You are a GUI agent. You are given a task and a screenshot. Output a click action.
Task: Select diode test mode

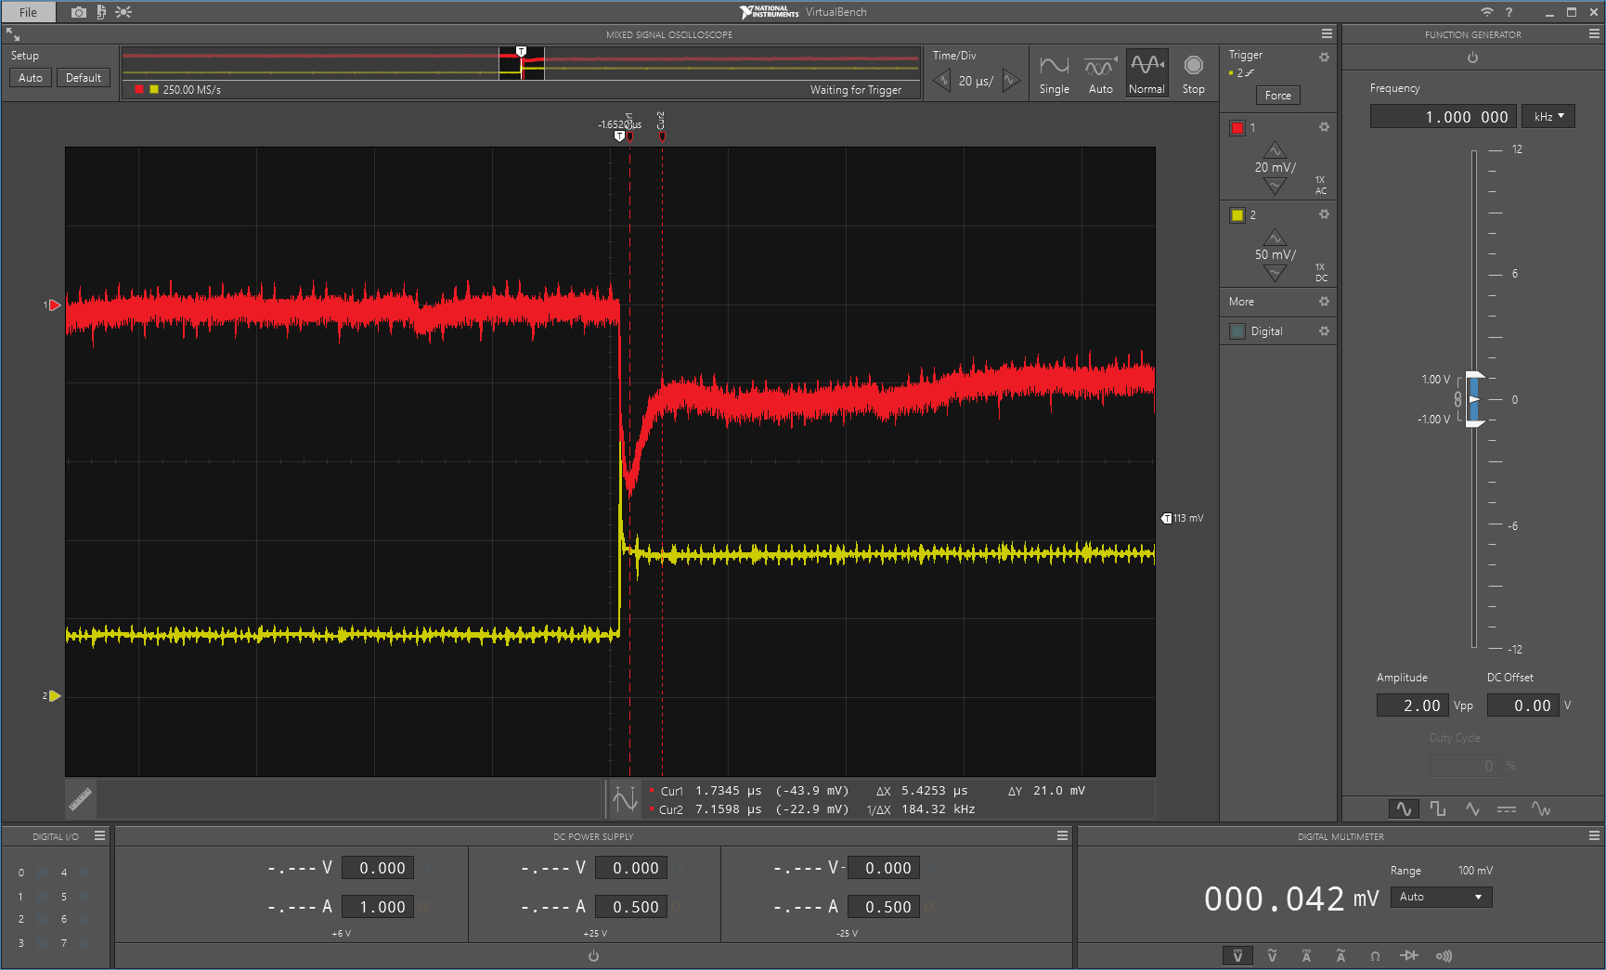1409,956
